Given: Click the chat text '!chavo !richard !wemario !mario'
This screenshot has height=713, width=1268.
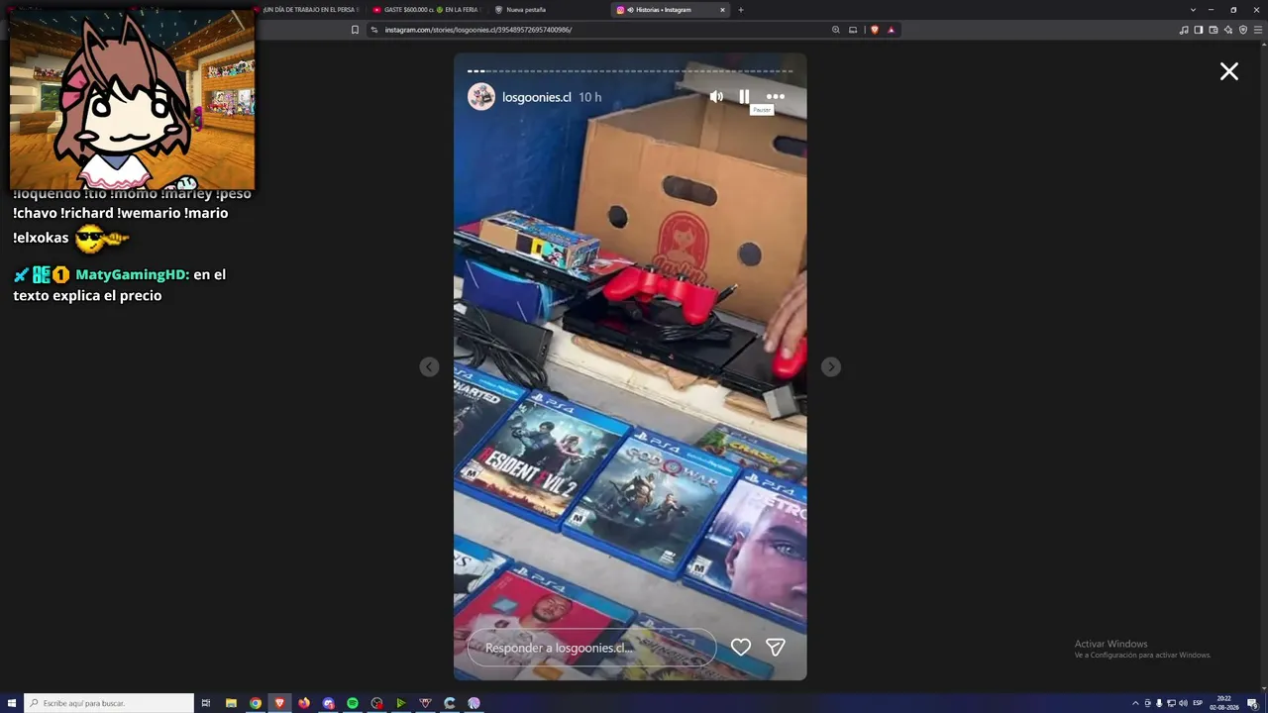Looking at the screenshot, I should (x=121, y=213).
